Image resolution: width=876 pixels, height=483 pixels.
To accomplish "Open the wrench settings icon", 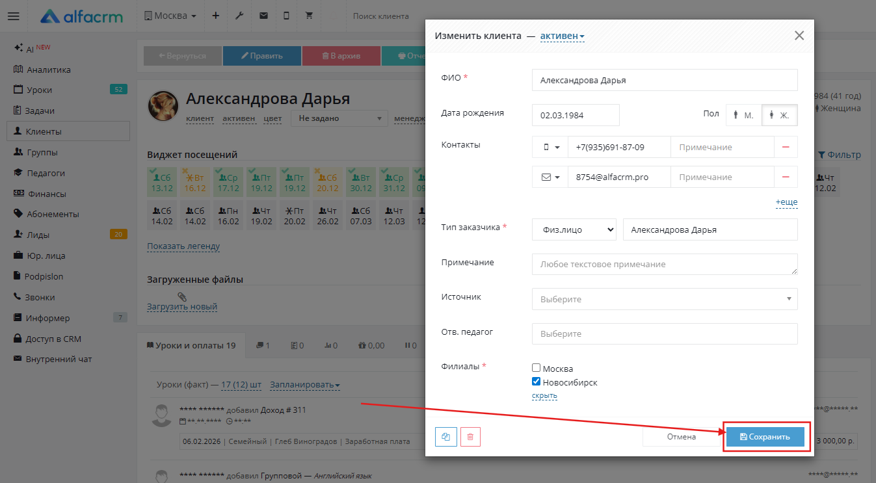I will pyautogui.click(x=239, y=16).
